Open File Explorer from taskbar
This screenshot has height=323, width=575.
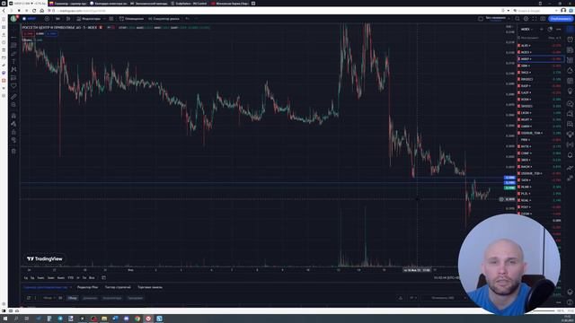pos(104,319)
